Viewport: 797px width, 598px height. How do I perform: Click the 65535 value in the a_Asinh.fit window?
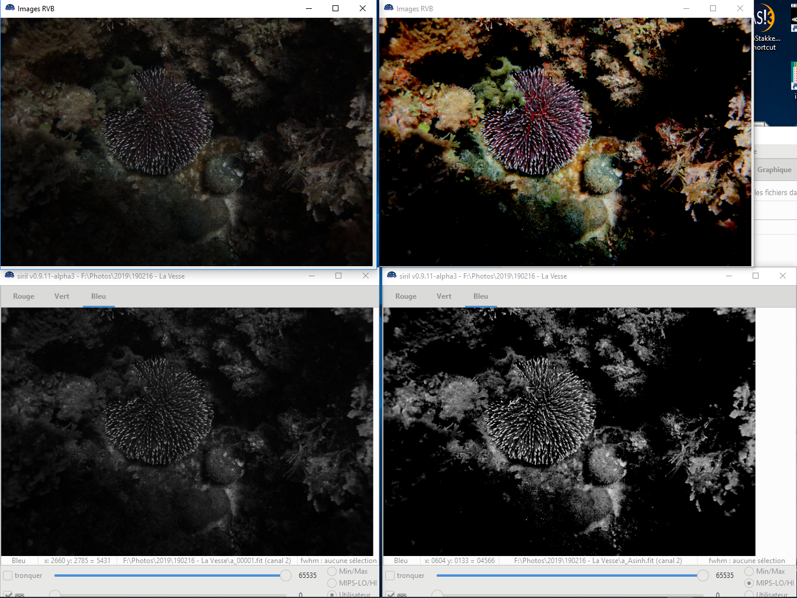725,576
